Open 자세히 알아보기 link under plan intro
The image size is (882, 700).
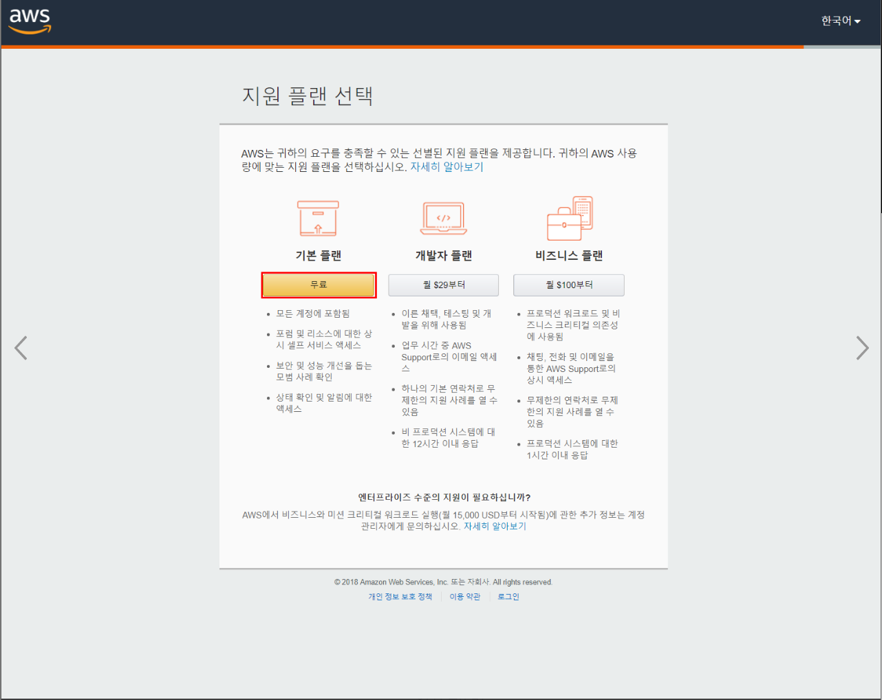click(447, 167)
